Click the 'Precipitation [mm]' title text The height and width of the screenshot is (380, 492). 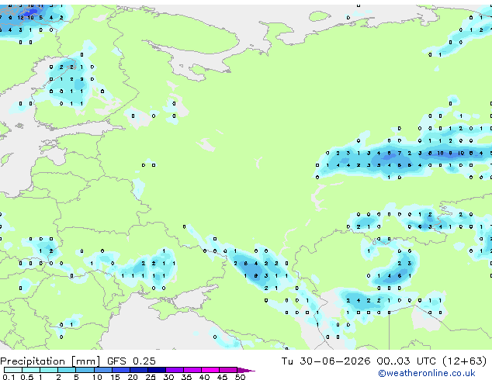pyautogui.click(x=50, y=361)
